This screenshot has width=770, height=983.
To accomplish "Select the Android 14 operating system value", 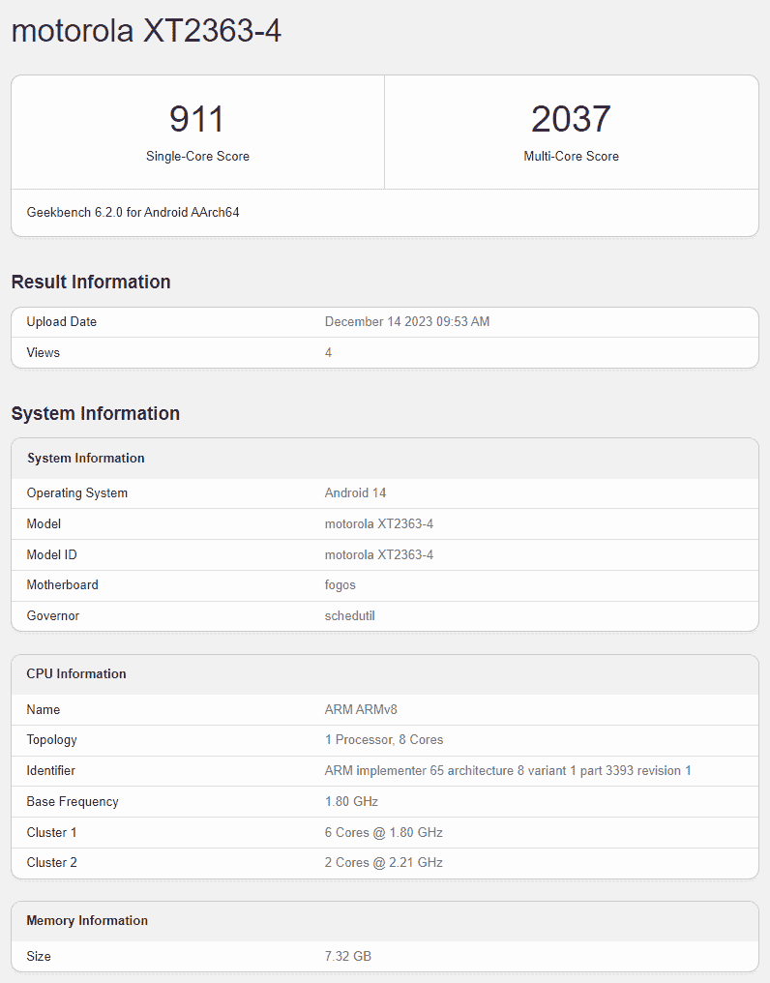I will (x=355, y=492).
